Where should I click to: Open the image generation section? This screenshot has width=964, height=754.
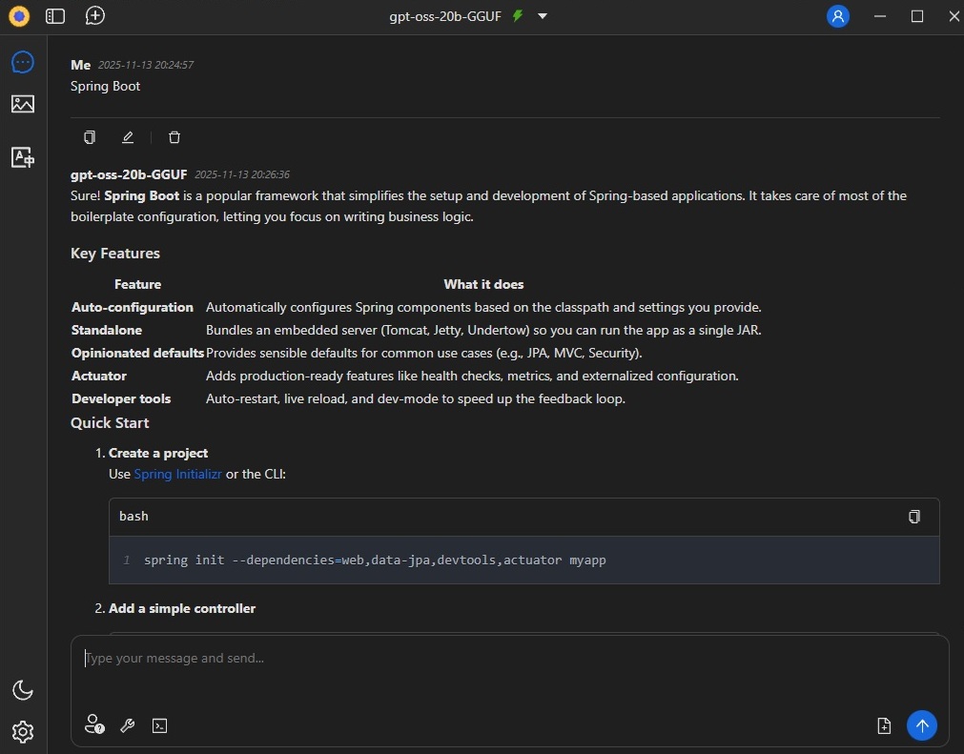coord(23,105)
